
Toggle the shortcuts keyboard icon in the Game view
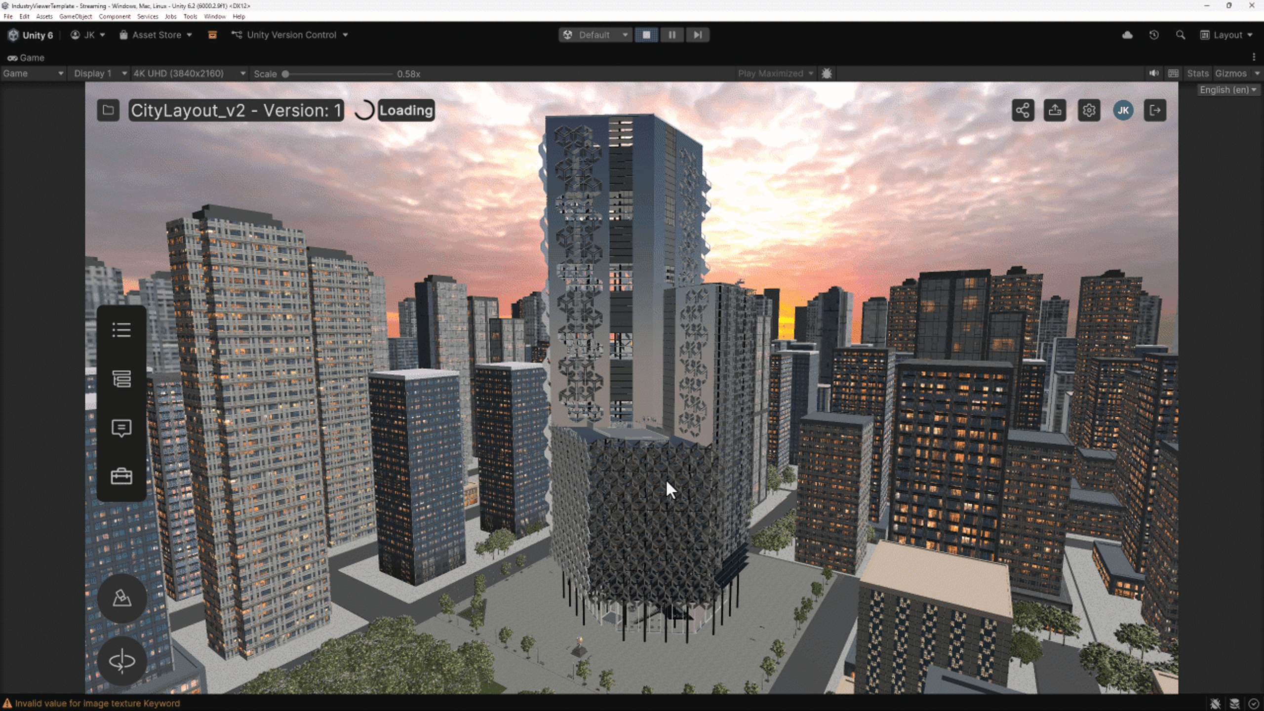1173,74
